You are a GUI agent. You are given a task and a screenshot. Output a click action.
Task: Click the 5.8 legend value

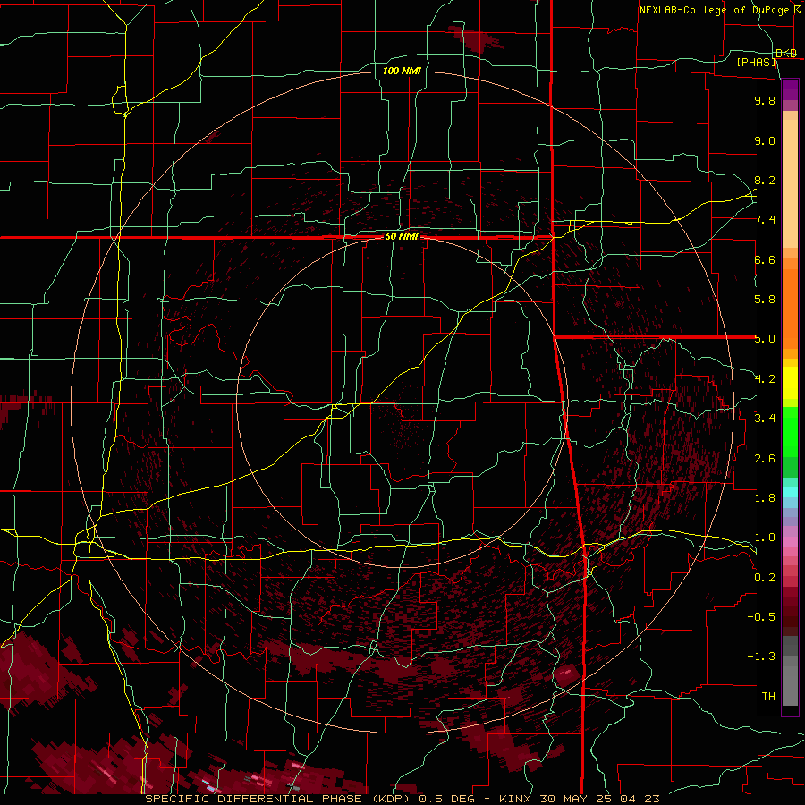pyautogui.click(x=765, y=300)
